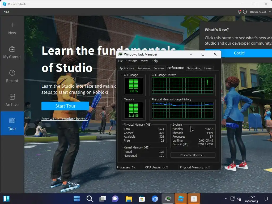Viewport: 272px width, 204px height.
Task: Open Task Manager File menu
Action: [120, 61]
